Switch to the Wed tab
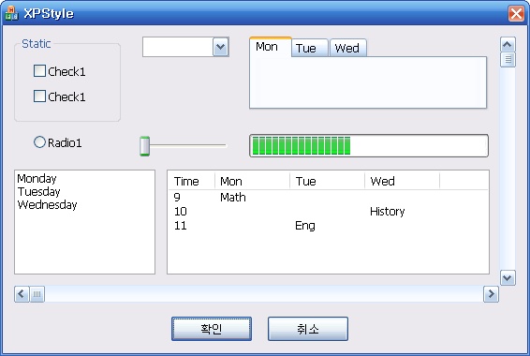The height and width of the screenshot is (356, 530). 347,48
